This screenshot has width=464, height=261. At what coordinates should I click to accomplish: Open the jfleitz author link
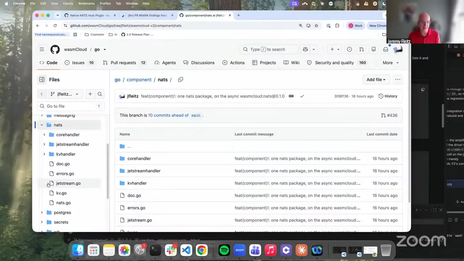(x=133, y=96)
